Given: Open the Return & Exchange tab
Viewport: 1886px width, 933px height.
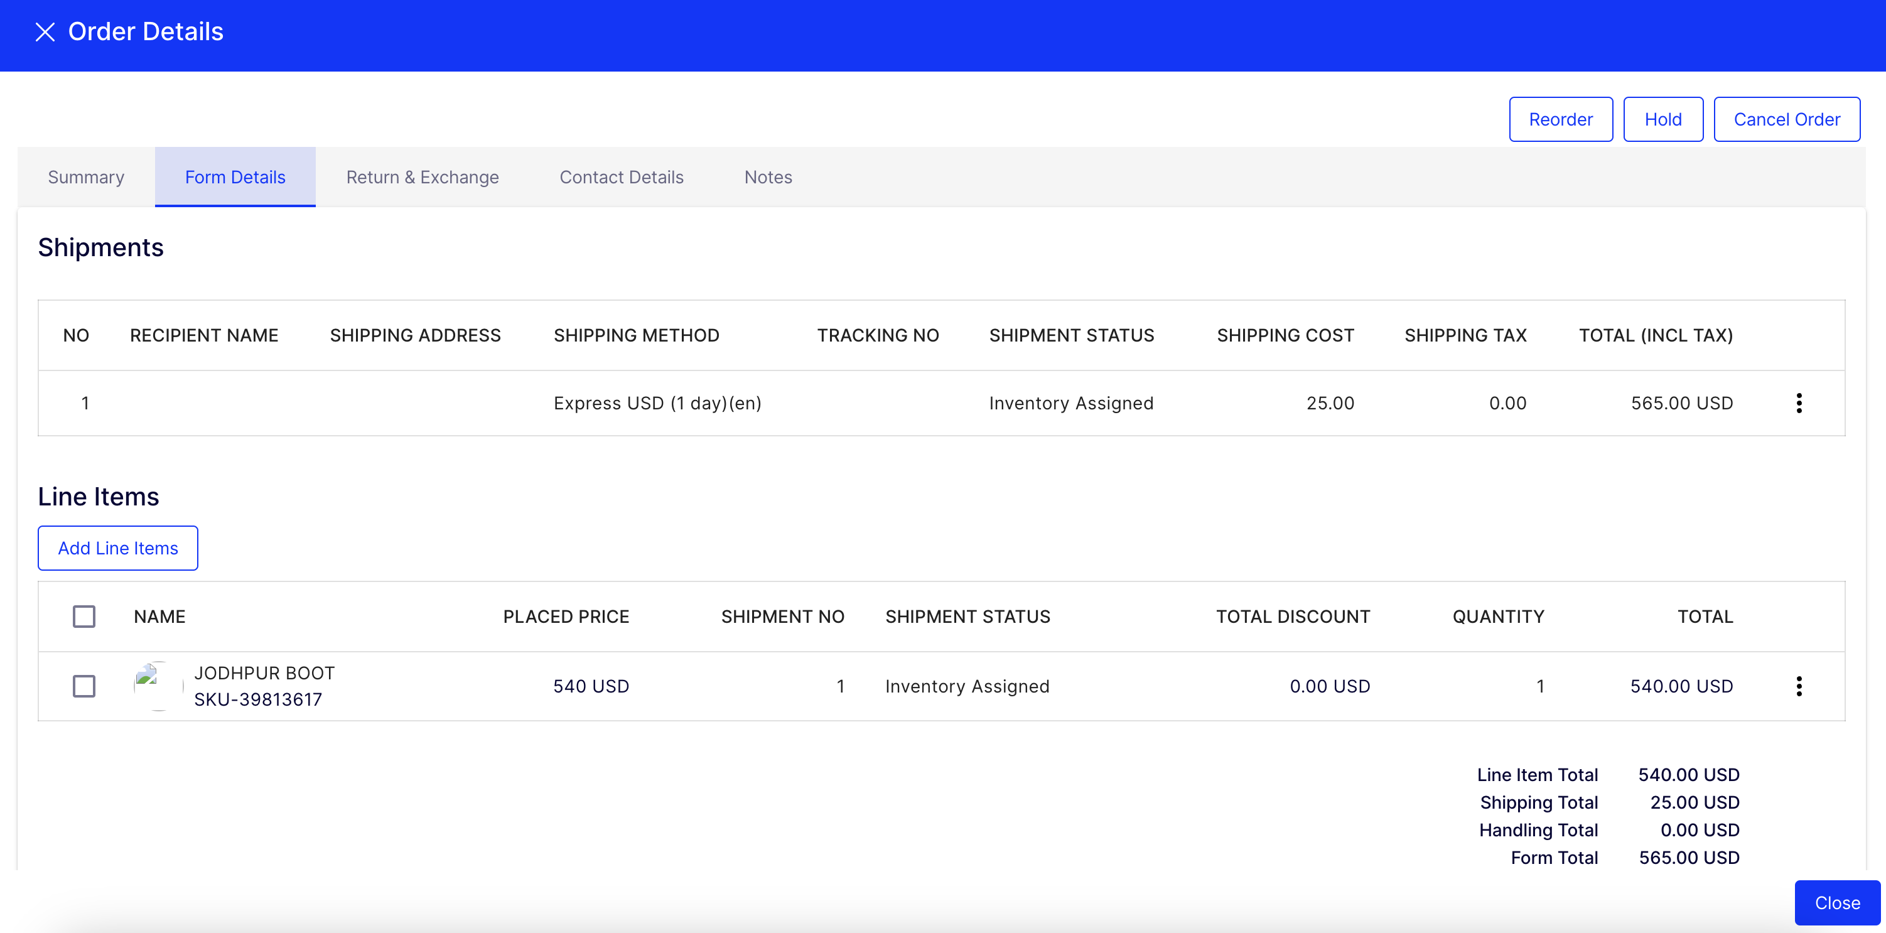Looking at the screenshot, I should (x=423, y=177).
